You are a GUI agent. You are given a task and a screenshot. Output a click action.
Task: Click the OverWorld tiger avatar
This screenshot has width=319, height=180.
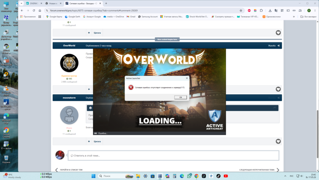69,63
